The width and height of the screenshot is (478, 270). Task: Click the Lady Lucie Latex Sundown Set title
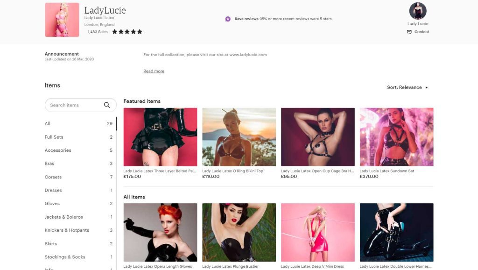[x=387, y=171]
